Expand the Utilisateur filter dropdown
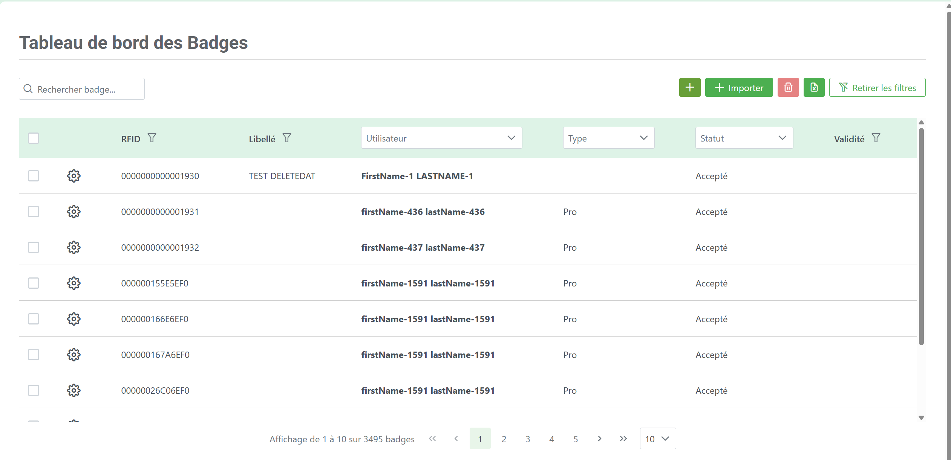This screenshot has height=460, width=951. coord(441,138)
